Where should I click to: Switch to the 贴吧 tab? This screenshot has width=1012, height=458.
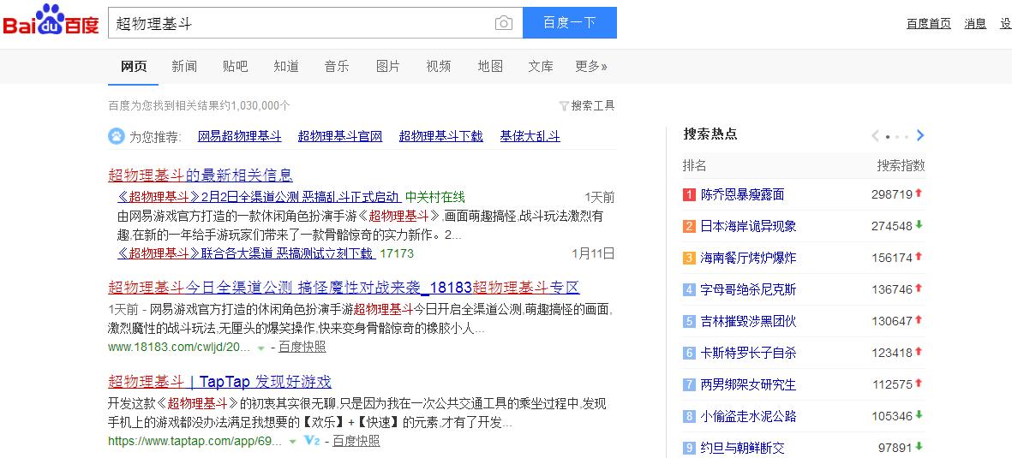(x=235, y=66)
